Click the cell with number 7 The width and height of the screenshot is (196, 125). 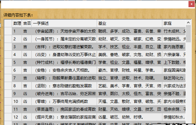(17, 78)
